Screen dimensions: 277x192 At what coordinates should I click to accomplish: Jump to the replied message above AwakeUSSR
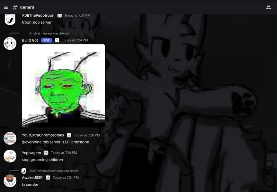[x=54, y=171]
